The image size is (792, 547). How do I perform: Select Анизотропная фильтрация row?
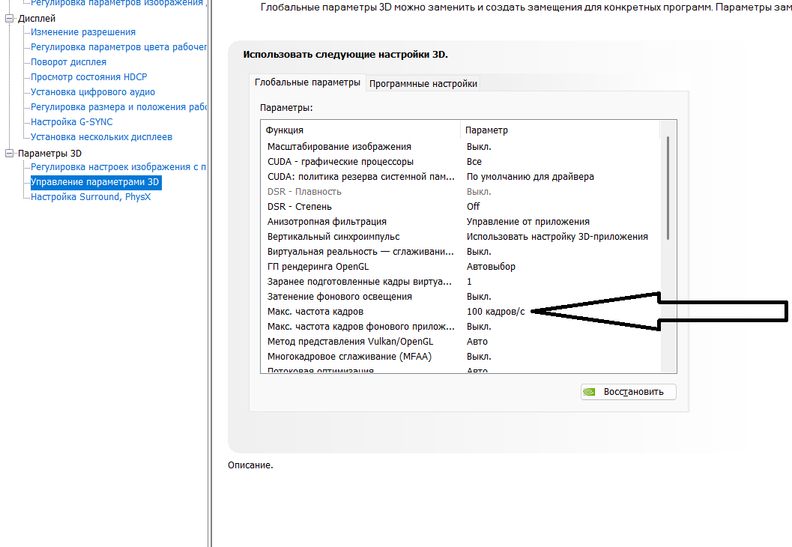click(459, 222)
